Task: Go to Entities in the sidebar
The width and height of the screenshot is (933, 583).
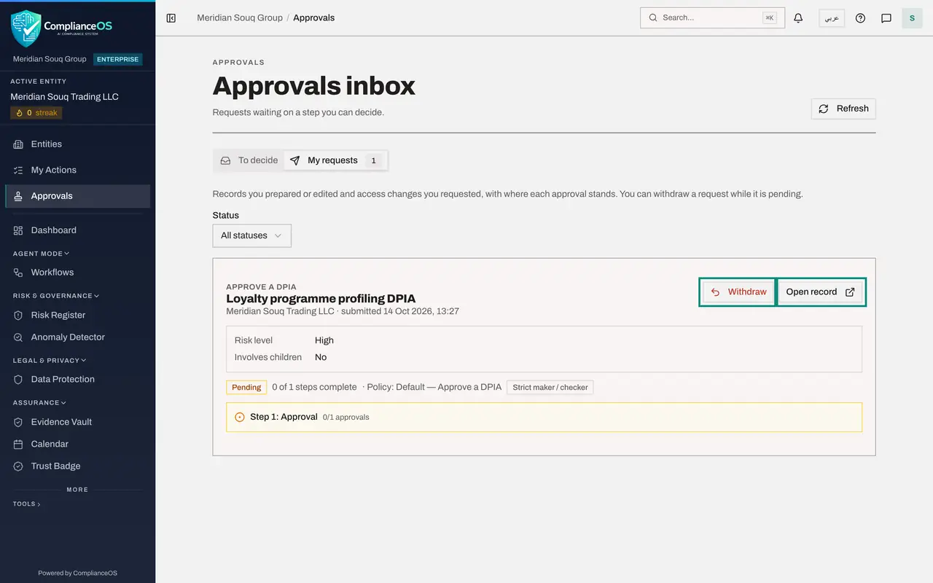Action: pos(78,144)
